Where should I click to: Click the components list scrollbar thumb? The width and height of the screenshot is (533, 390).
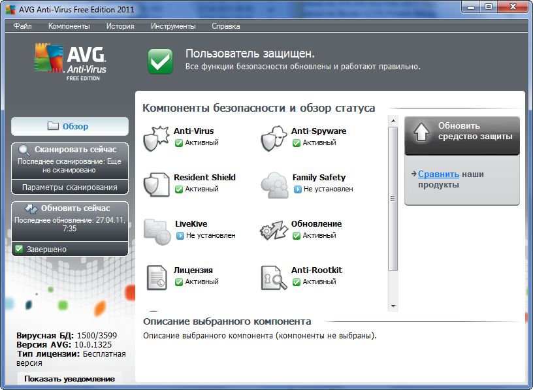pos(393,199)
